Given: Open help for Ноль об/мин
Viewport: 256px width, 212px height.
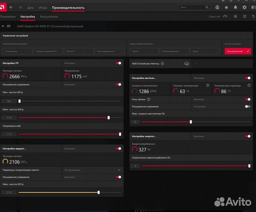Looking at the screenshot, I should click(x=148, y=99).
